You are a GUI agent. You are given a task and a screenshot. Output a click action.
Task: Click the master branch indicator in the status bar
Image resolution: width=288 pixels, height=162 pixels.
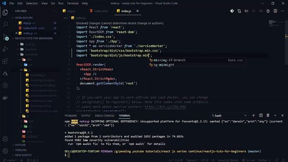10,160
